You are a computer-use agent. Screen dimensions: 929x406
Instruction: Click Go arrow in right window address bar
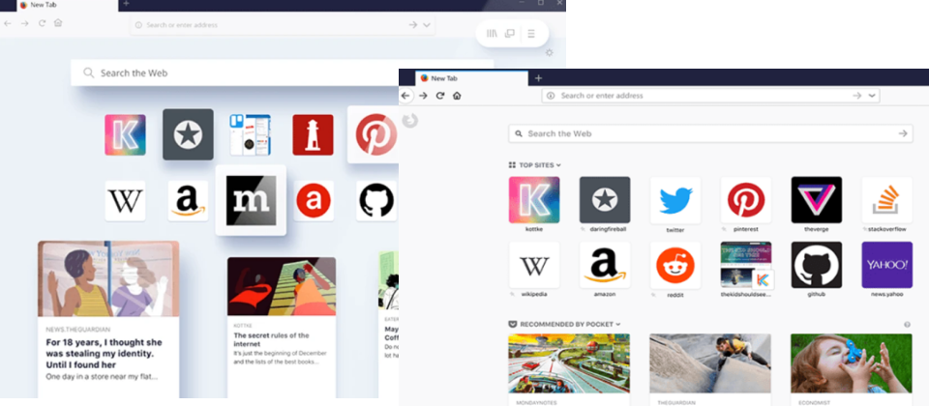click(856, 96)
